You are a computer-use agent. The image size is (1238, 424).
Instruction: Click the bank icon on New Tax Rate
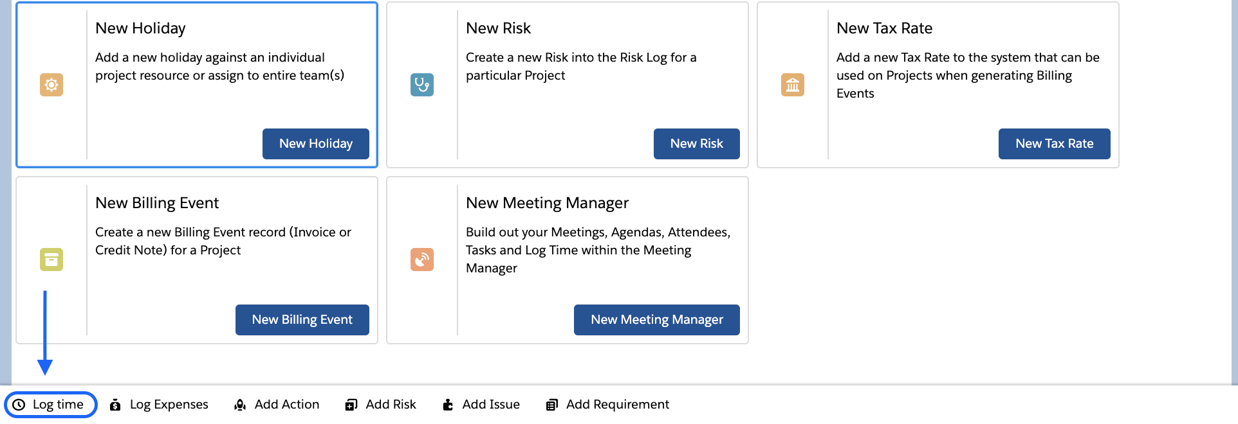coord(792,84)
